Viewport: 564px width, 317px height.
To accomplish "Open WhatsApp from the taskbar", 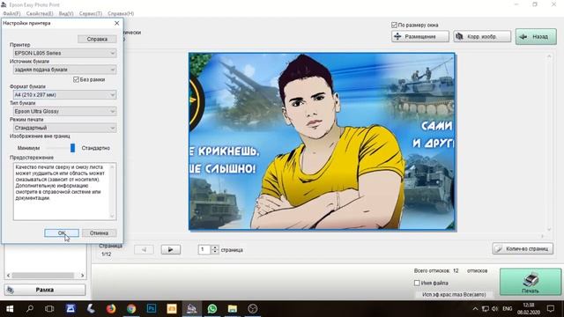I will tap(212, 308).
